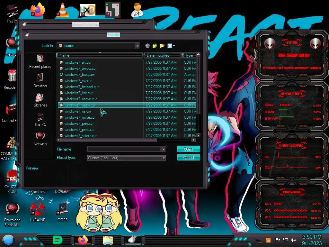Select windows7_pen.cur file
Image resolution: width=329 pixels, height=247 pixels.
coord(79,123)
